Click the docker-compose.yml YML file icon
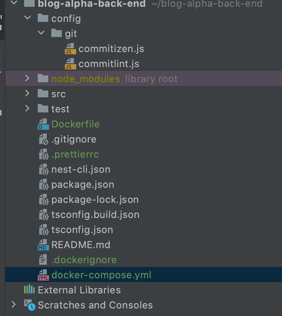 (43, 275)
